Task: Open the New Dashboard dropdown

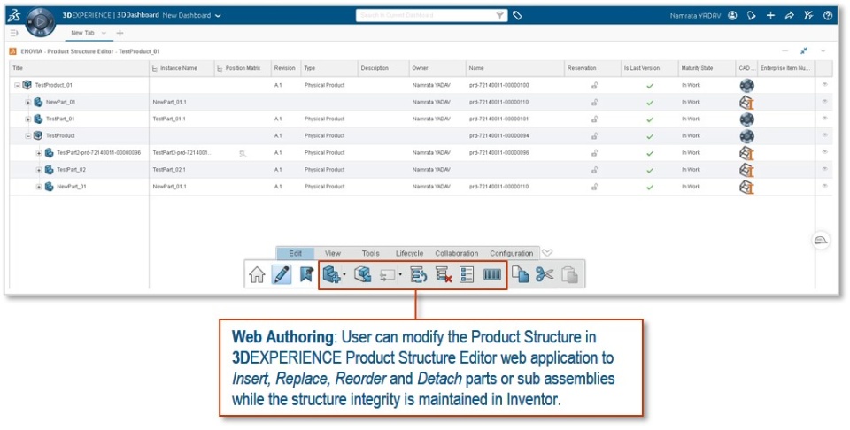Action: click(218, 16)
